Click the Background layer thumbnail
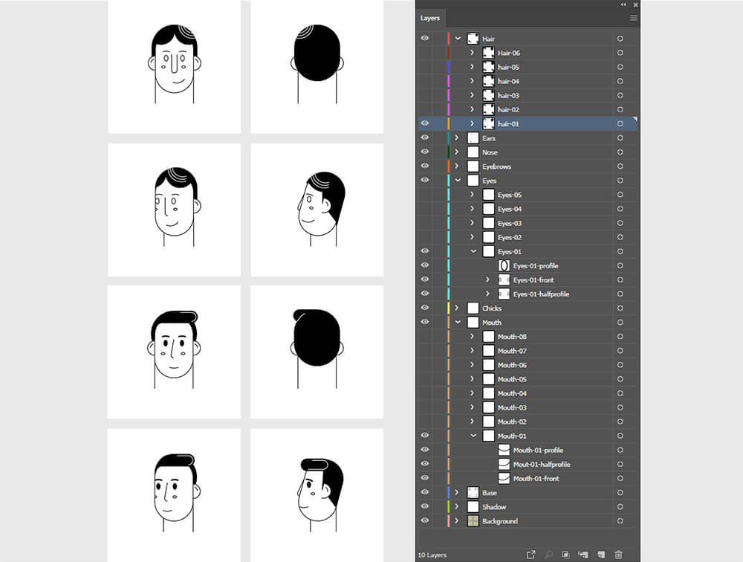 (472, 520)
